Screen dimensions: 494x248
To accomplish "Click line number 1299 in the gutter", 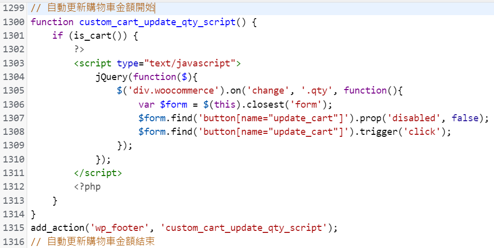I will coord(13,8).
